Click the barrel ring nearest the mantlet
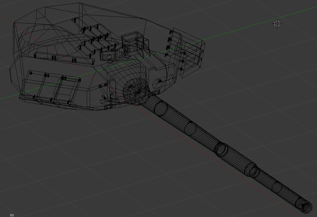The width and height of the screenshot is (317, 217). pyautogui.click(x=161, y=110)
